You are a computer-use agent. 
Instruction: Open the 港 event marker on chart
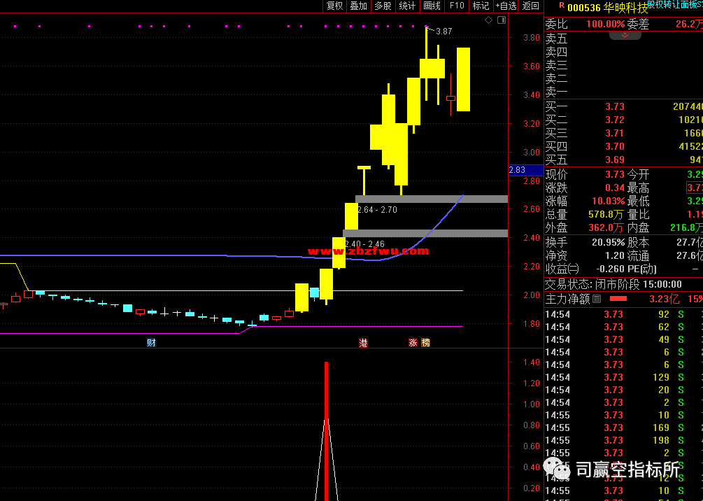click(363, 343)
